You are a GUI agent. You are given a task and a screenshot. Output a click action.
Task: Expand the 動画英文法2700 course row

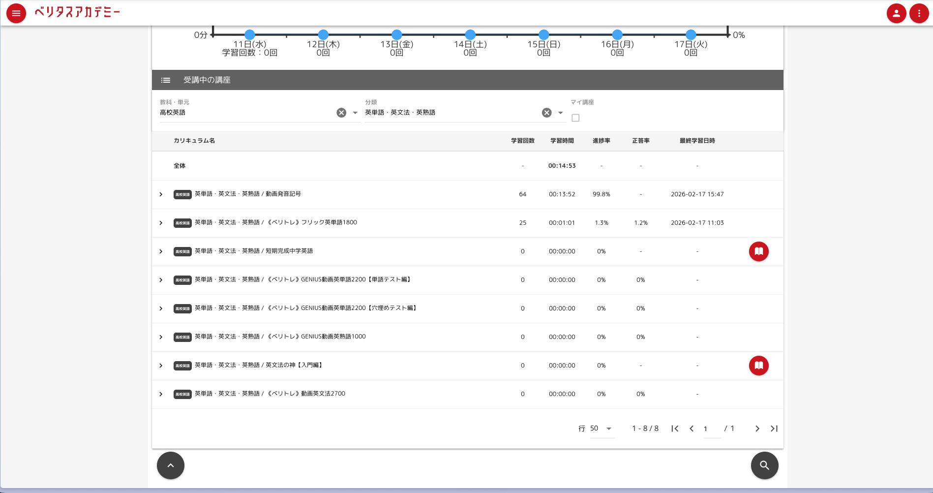coord(161,394)
